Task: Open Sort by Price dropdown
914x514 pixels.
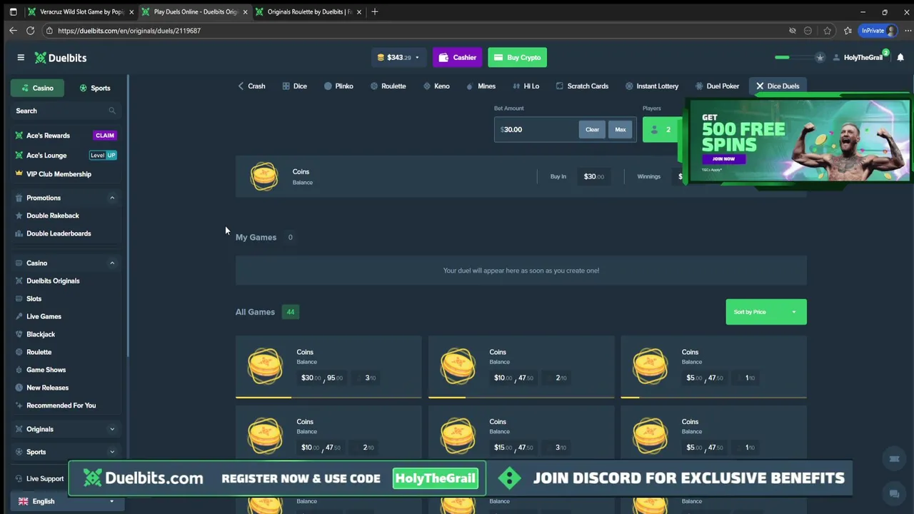Action: click(765, 312)
